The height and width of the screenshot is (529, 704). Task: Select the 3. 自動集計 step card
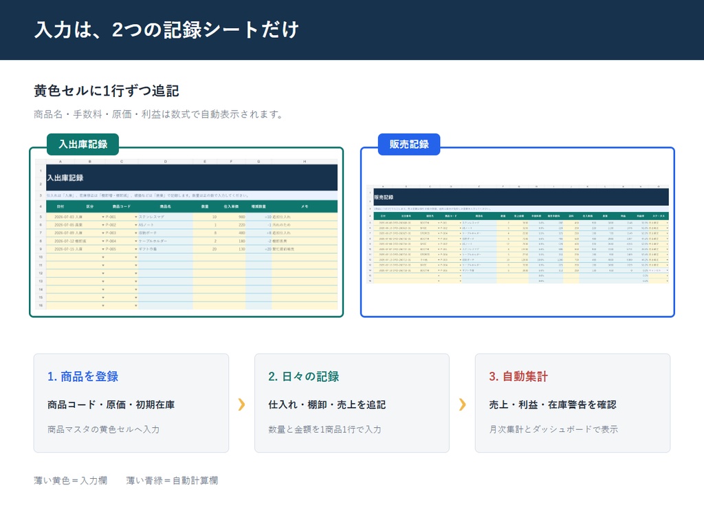[573, 403]
